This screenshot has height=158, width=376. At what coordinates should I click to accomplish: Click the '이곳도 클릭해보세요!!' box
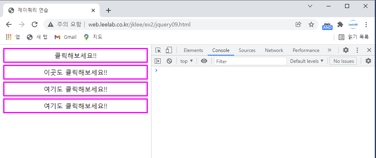point(76,72)
